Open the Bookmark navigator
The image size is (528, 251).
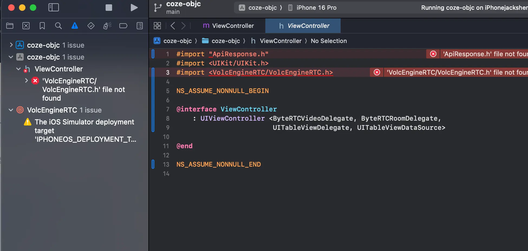click(42, 26)
